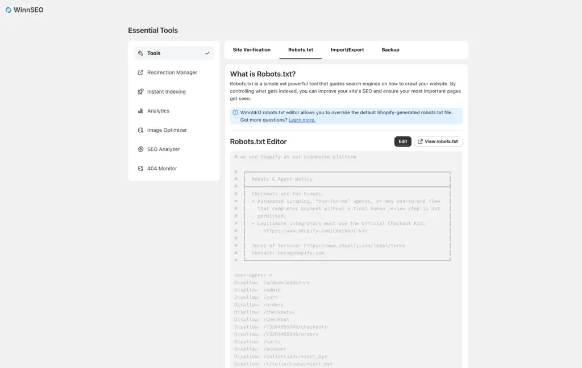Viewport: 582px width, 368px height.
Task: Click the Image Optimizer icon
Action: (140, 130)
